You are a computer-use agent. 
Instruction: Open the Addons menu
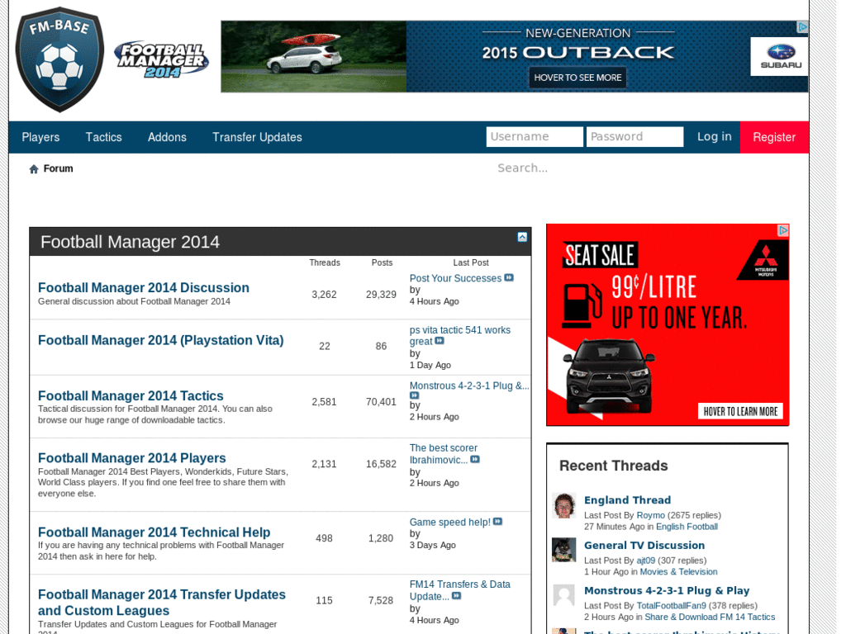click(x=167, y=138)
